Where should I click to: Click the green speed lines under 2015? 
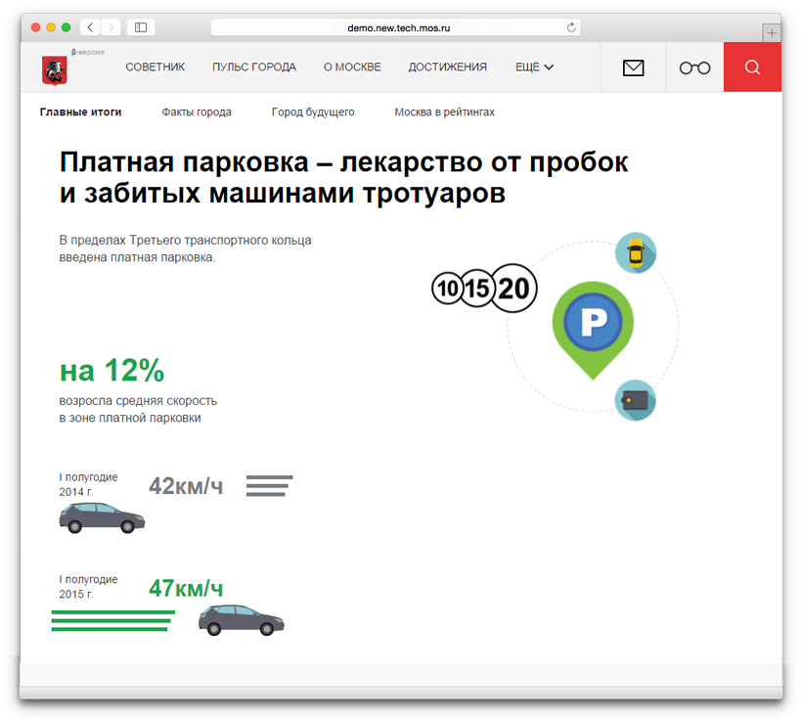pos(113,621)
